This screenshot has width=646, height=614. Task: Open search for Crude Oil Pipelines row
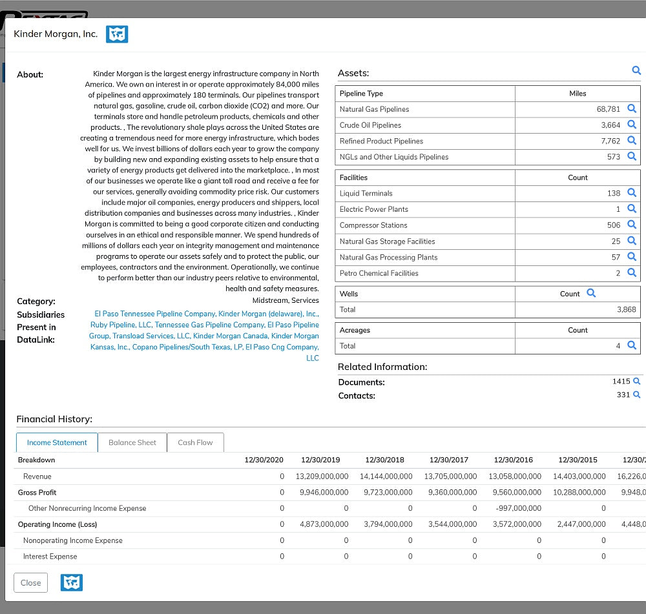point(632,125)
